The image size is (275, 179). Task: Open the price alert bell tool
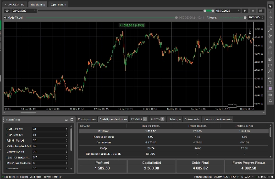point(270,100)
